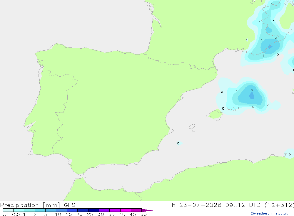The width and height of the screenshot is (294, 216).
Task: Click the 30–35 mm purple swatch
Action: tap(104, 210)
